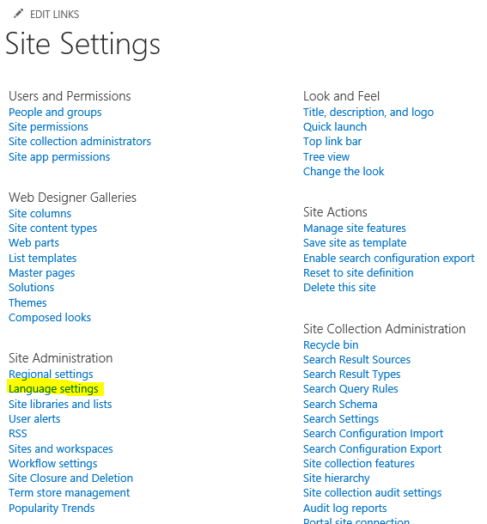487x524 pixels.
Task: Open Site content types
Action: click(x=52, y=228)
